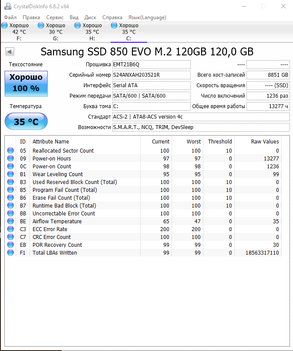
Task: Select the Total LBAs Written attribute name
Action: pos(55,253)
